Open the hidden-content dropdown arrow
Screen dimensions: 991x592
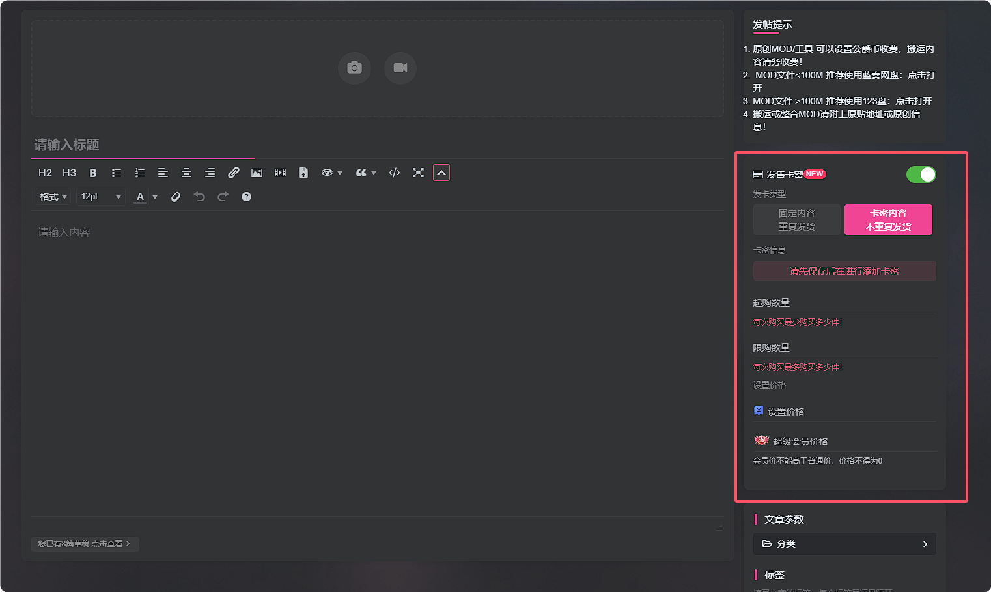(340, 173)
